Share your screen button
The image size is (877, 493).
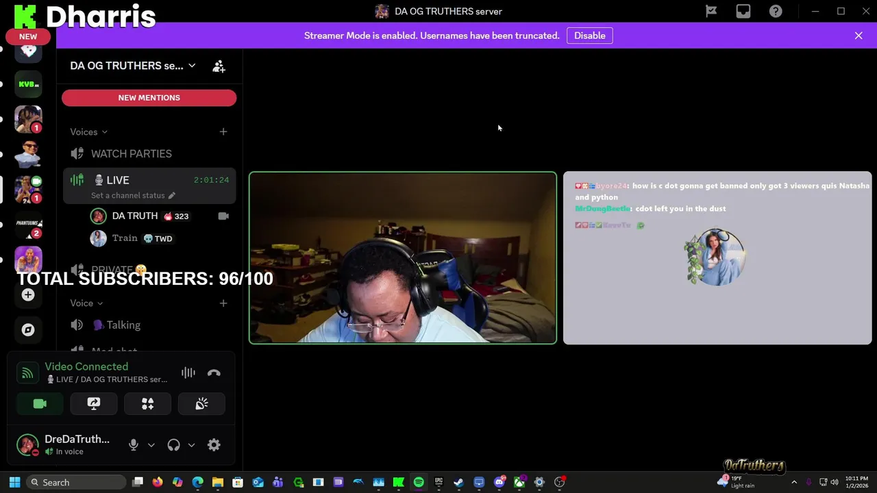(94, 403)
